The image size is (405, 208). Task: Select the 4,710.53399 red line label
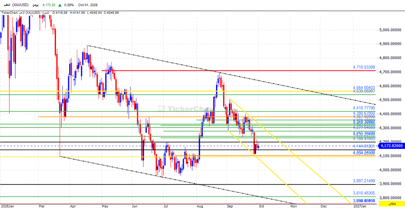(364, 68)
